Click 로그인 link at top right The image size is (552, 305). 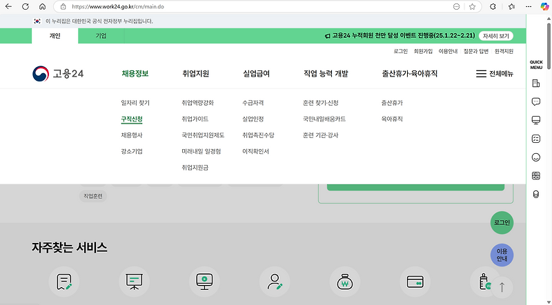click(401, 52)
